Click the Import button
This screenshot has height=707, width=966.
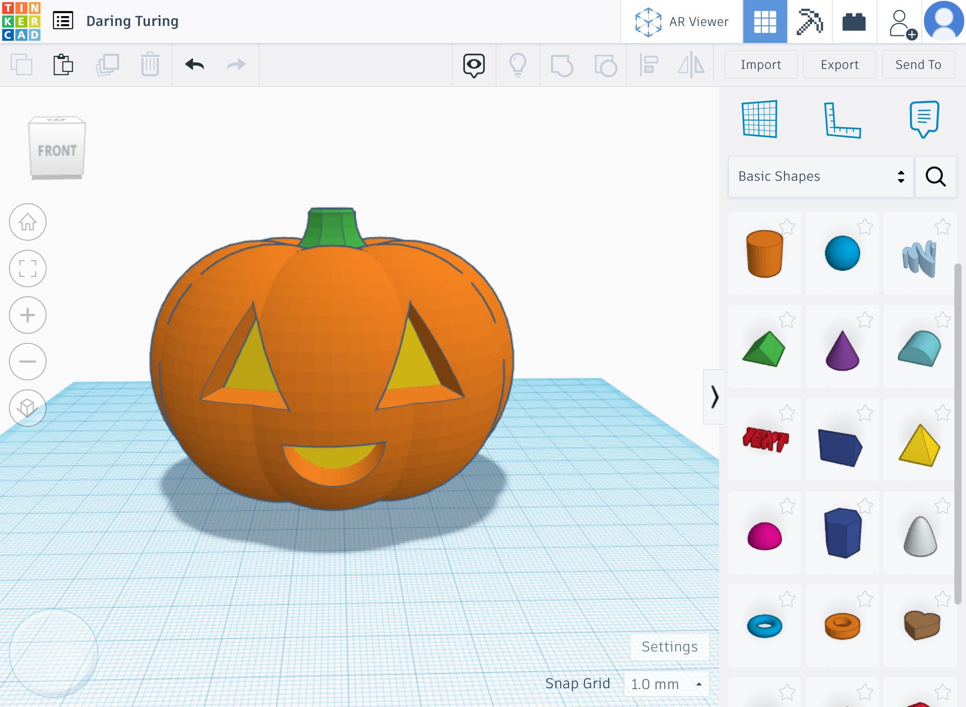761,65
